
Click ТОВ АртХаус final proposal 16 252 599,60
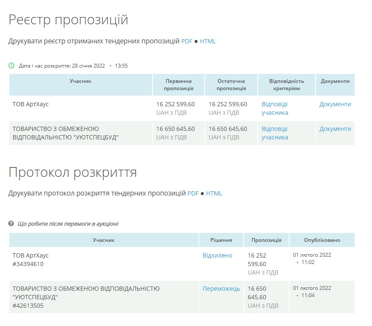tap(228, 104)
